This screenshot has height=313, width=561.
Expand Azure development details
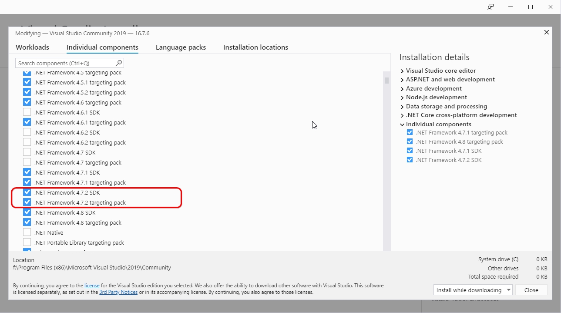[x=402, y=89]
